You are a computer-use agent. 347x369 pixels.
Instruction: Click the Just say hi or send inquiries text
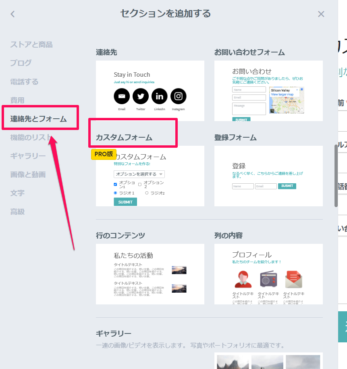134,82
